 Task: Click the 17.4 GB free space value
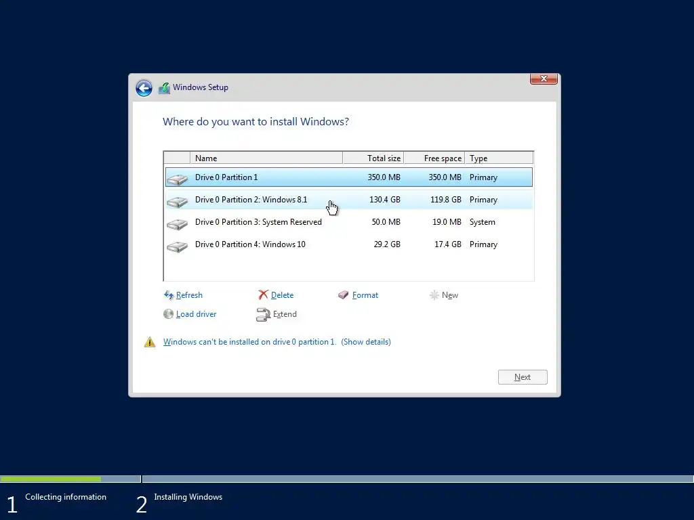(x=447, y=244)
